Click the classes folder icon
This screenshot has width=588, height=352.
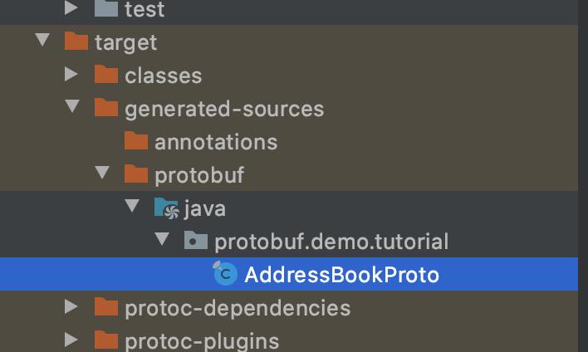pos(106,75)
